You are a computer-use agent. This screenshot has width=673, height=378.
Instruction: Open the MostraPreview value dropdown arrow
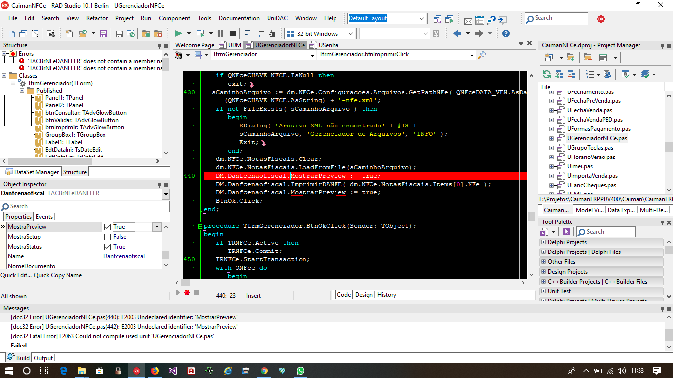pos(157,227)
